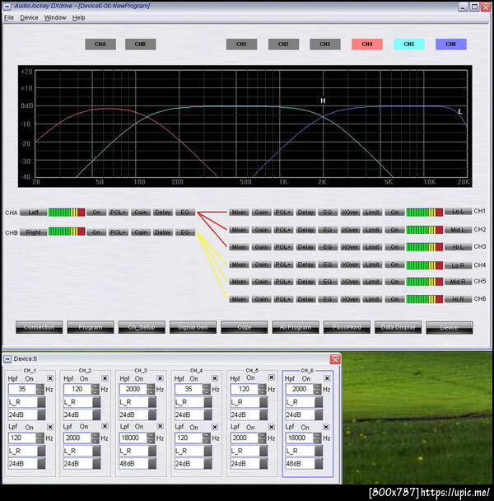Select the red CH4 curve button
Viewport: 494px width, 501px height.
click(366, 44)
